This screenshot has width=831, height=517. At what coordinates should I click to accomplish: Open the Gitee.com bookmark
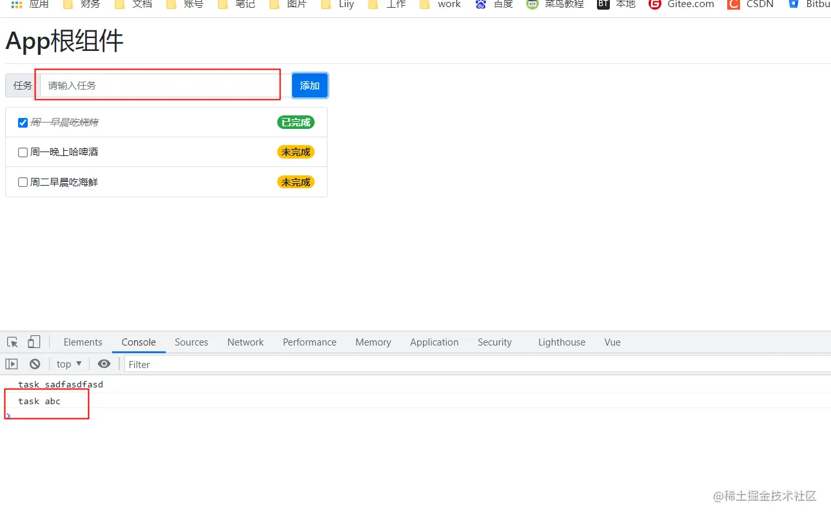click(681, 5)
